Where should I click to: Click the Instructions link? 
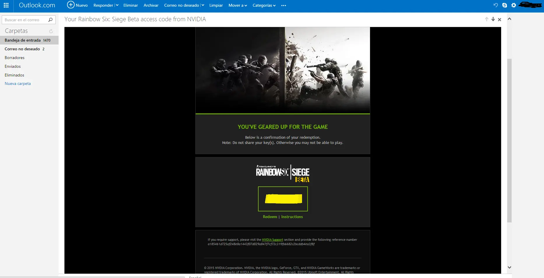click(292, 217)
